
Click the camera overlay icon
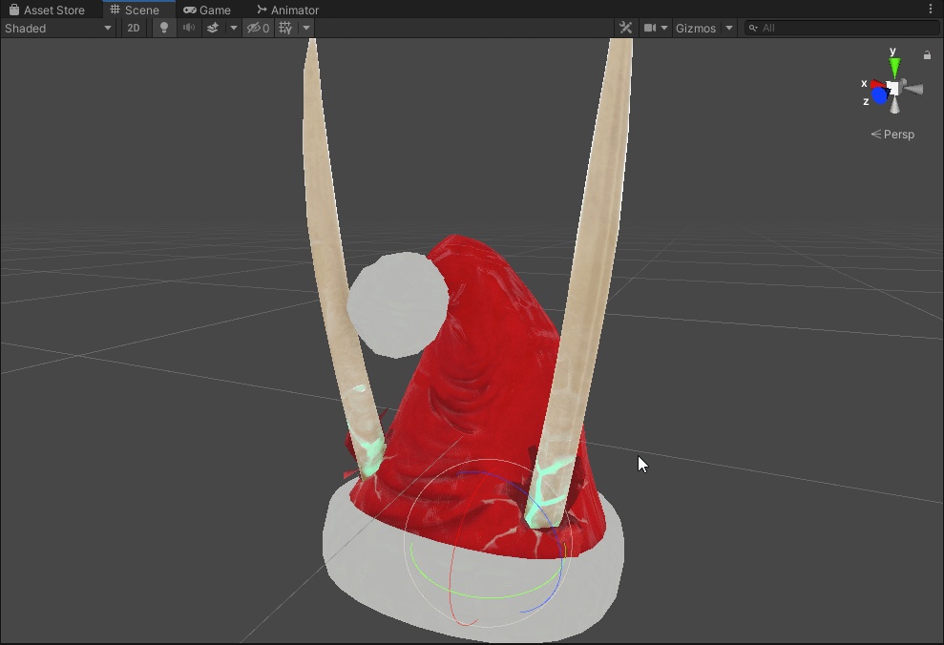tap(650, 28)
